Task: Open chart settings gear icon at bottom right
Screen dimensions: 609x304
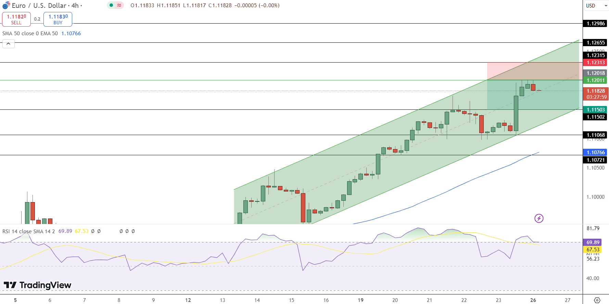Action: tap(597, 300)
